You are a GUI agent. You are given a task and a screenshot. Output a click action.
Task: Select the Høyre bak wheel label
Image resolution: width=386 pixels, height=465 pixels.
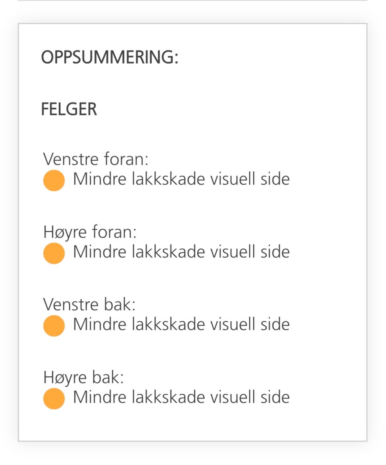click(x=84, y=377)
